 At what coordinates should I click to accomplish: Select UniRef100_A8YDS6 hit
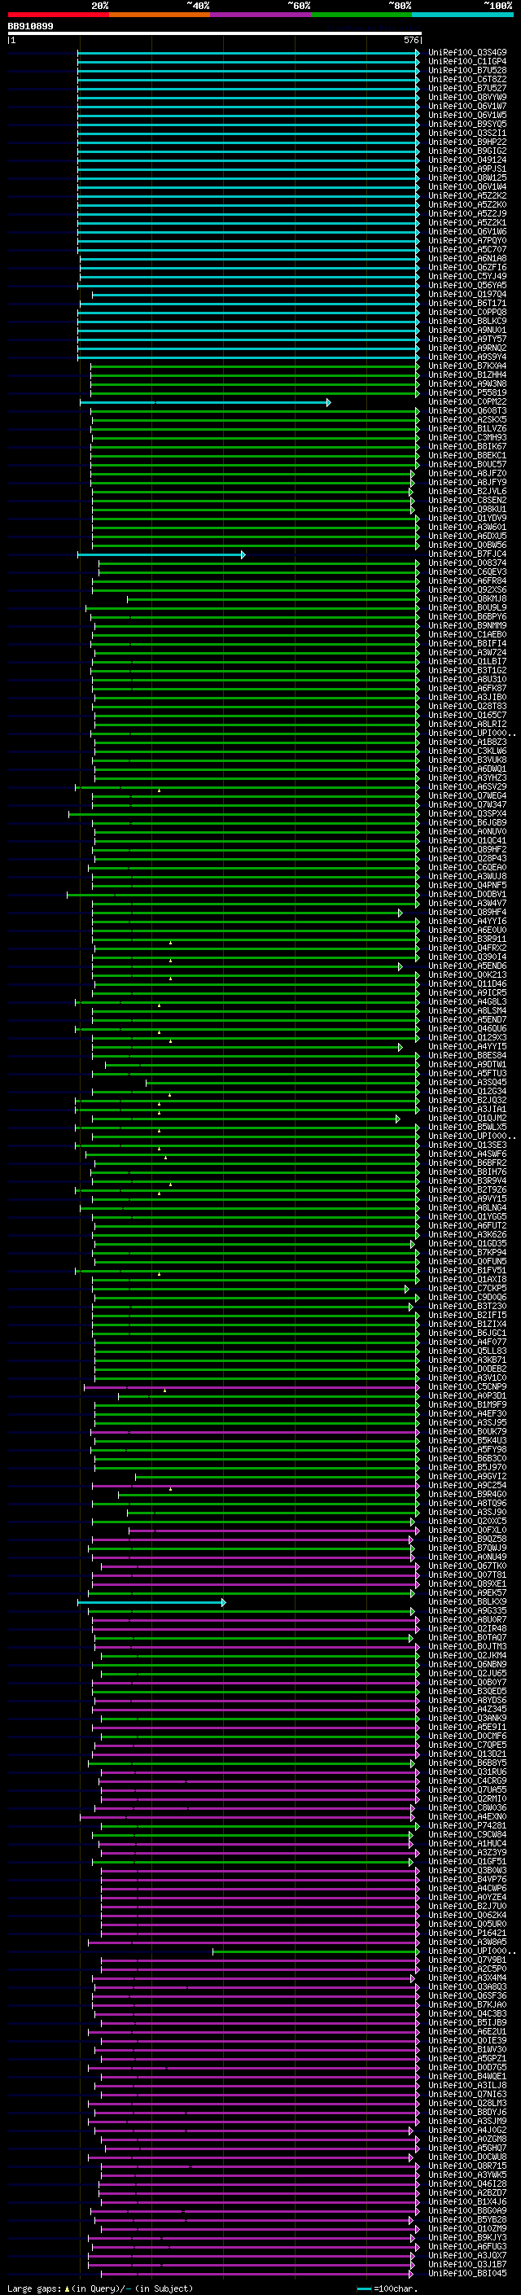point(467,1701)
